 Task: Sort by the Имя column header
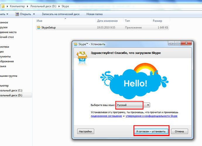point(40,21)
